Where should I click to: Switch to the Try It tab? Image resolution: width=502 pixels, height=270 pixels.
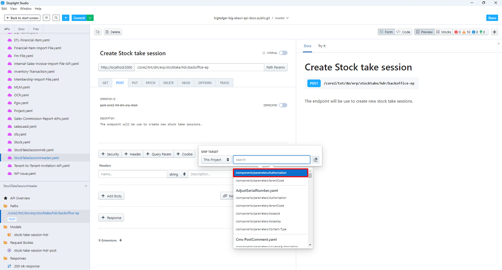click(321, 46)
